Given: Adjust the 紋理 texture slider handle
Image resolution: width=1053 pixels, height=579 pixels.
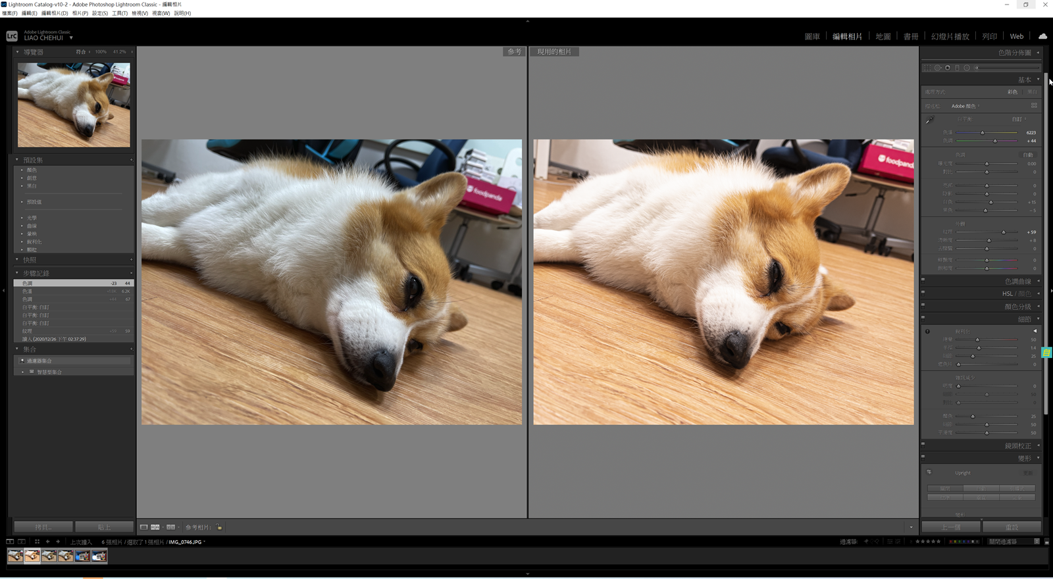Looking at the screenshot, I should 1003,232.
